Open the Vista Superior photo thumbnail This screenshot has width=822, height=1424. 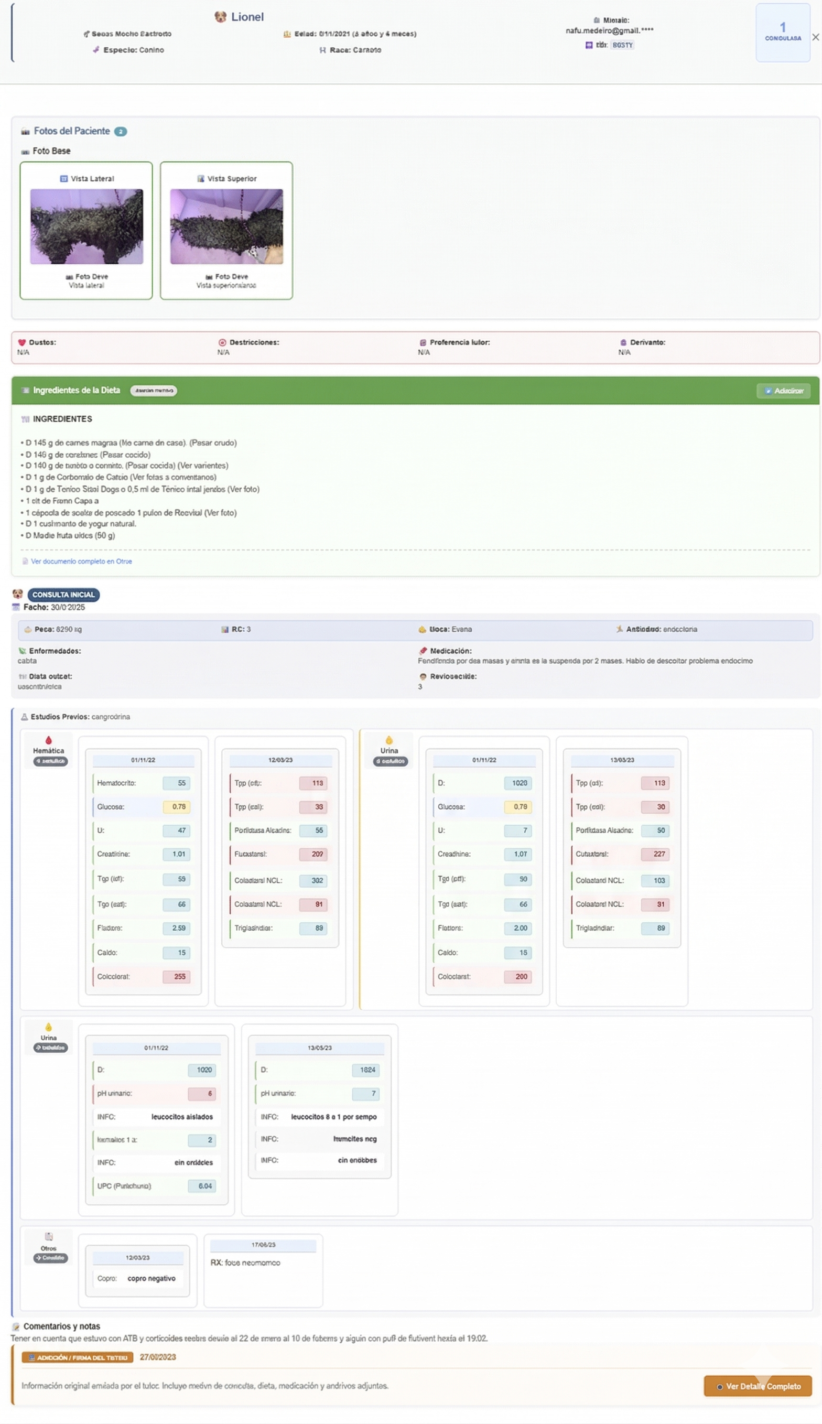[226, 226]
